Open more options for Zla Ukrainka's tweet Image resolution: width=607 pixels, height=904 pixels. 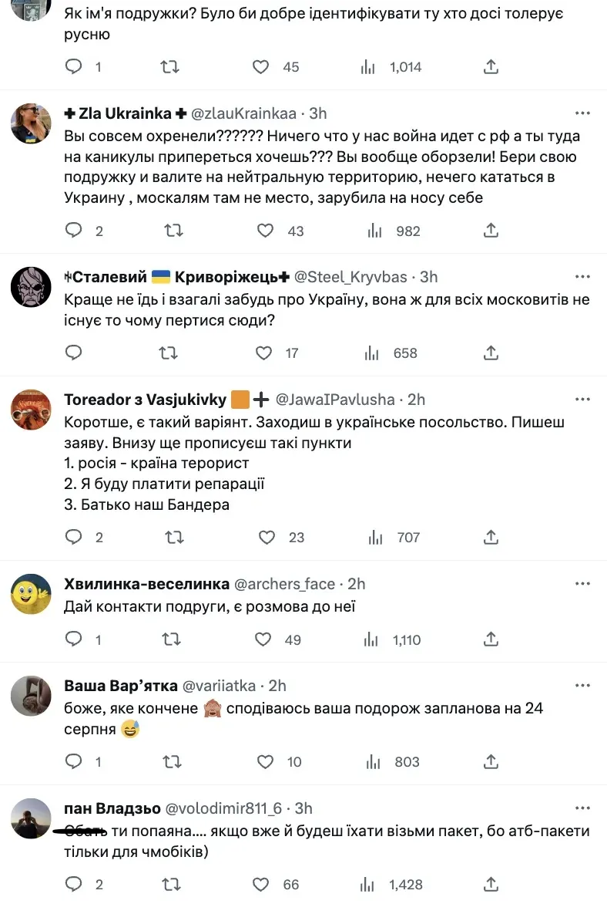584,113
